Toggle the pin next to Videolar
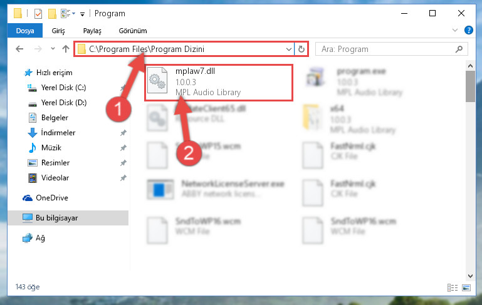This screenshot has height=305, width=482. tap(123, 178)
